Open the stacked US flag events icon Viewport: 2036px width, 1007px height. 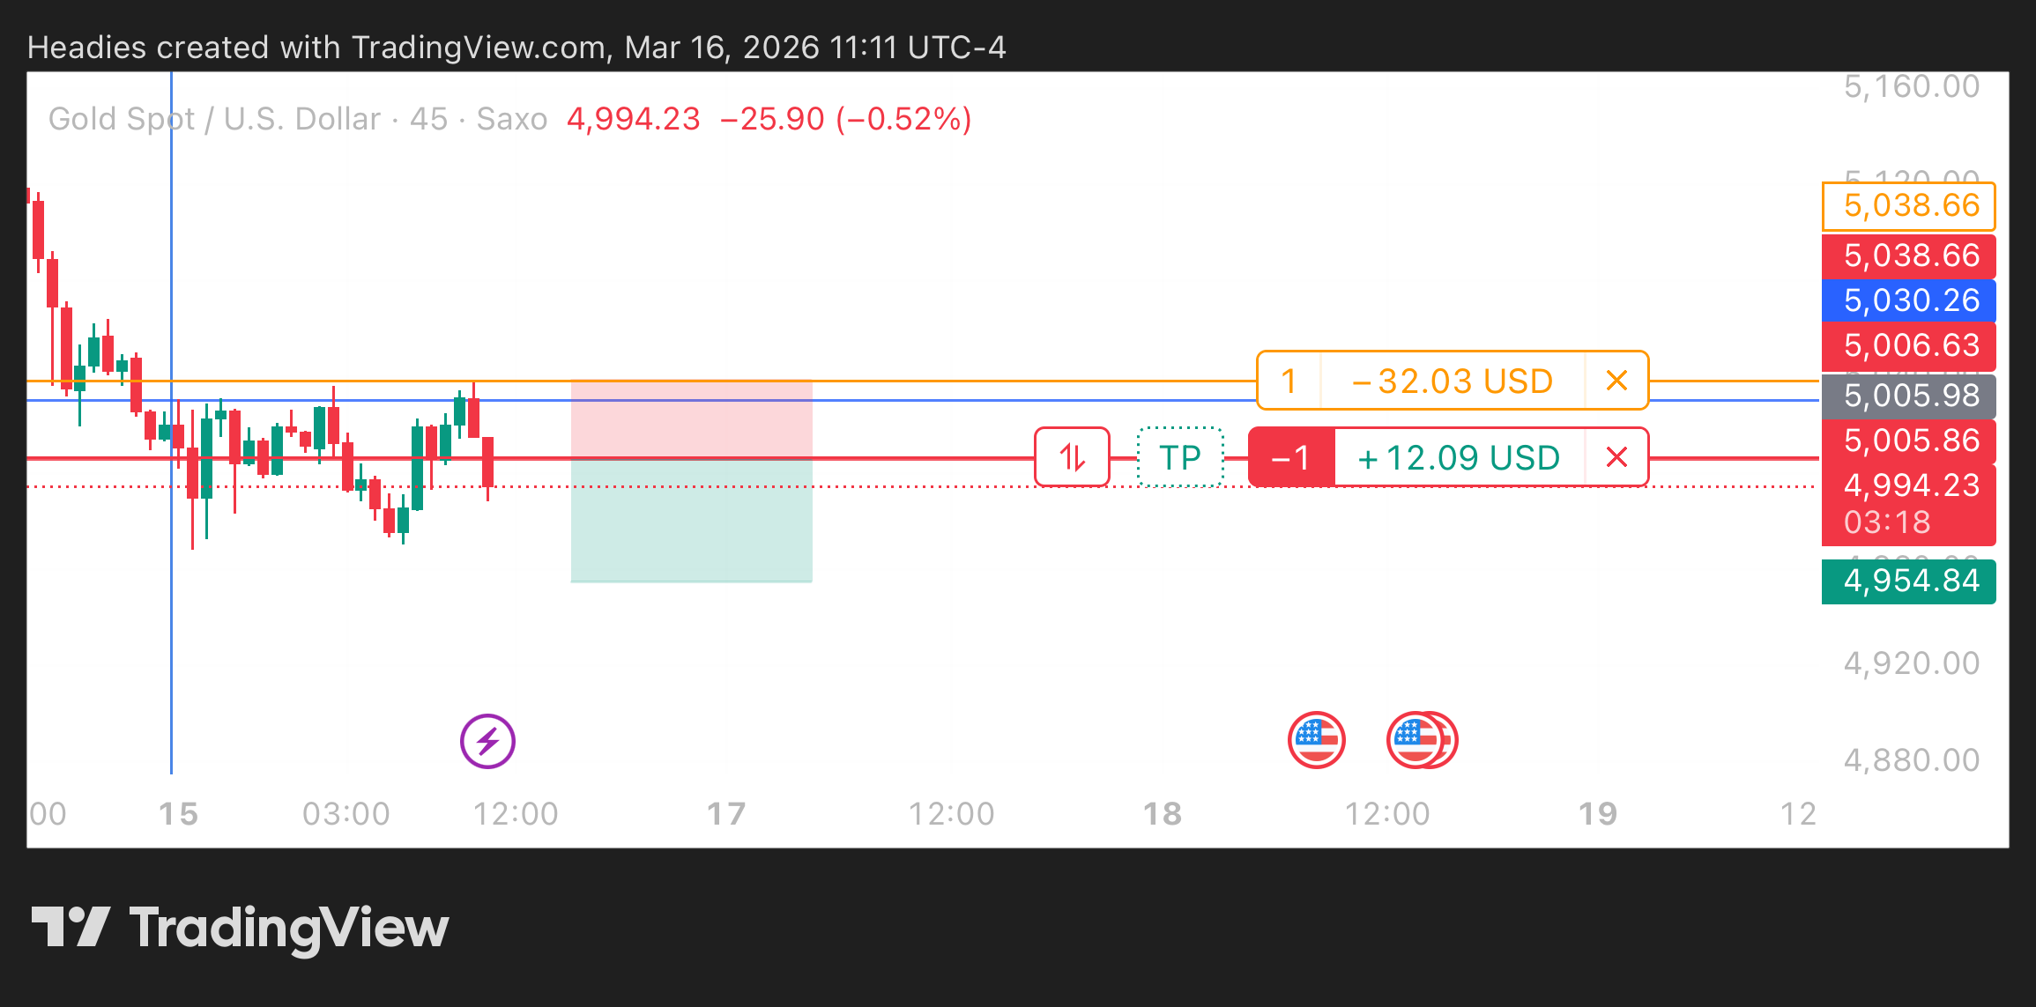pyautogui.click(x=1422, y=740)
